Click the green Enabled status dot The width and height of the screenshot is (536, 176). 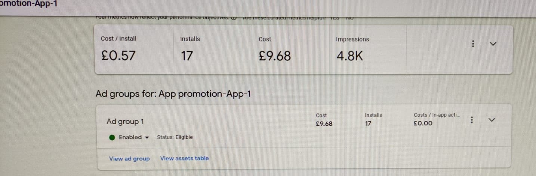112,137
